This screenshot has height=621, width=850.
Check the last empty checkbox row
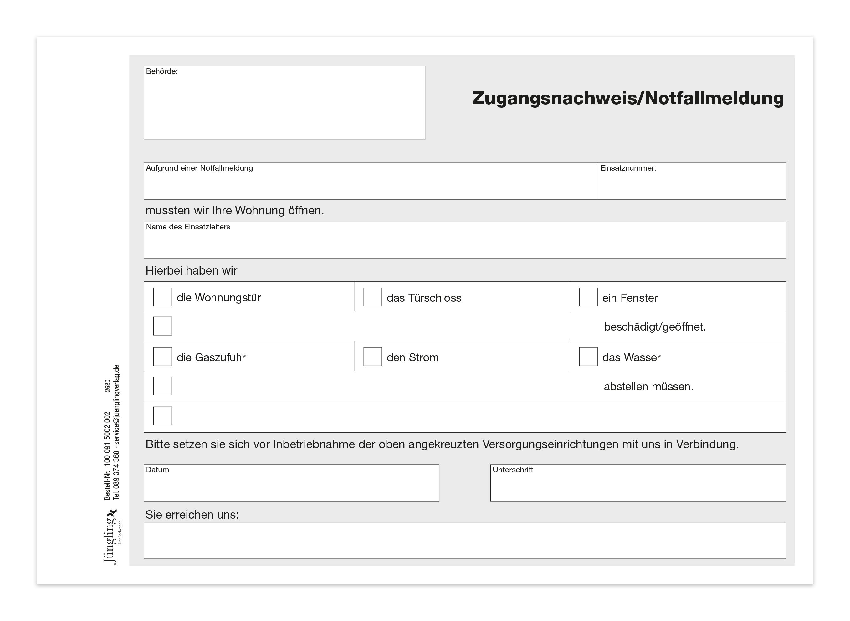(162, 416)
